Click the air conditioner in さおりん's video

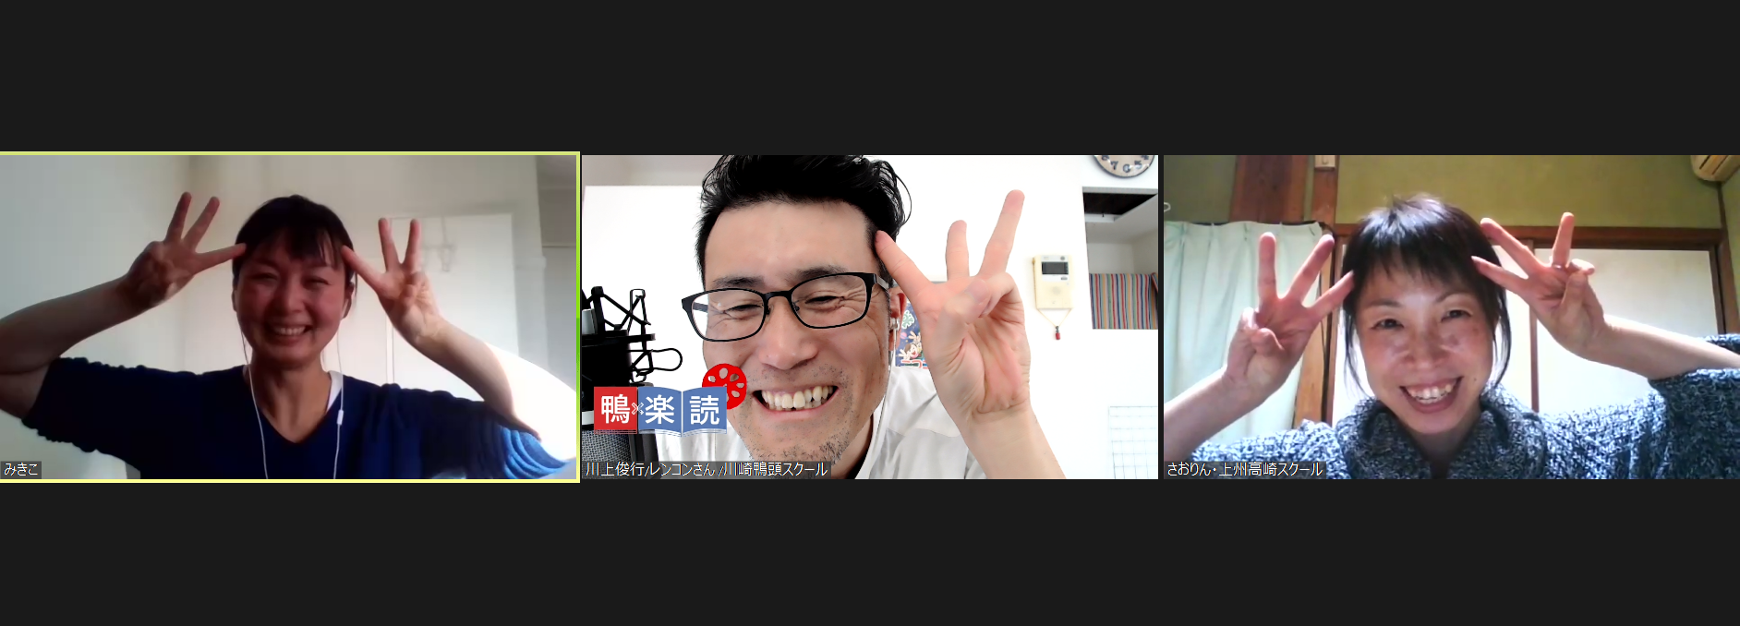[1714, 166]
